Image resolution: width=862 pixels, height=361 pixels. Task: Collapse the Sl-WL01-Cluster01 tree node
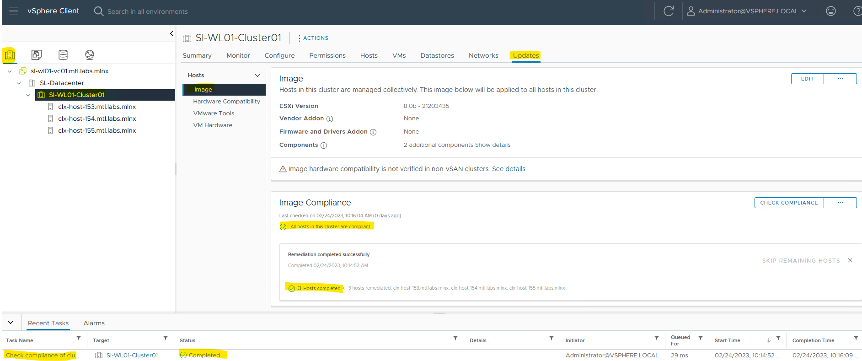[x=28, y=95]
